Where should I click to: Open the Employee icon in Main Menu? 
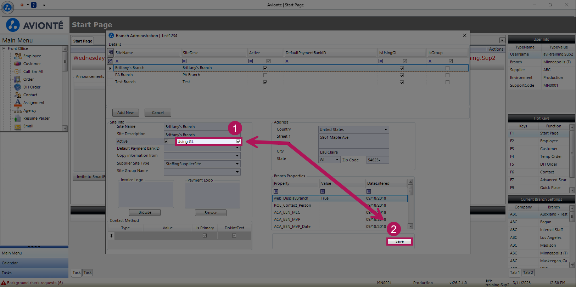coord(18,56)
